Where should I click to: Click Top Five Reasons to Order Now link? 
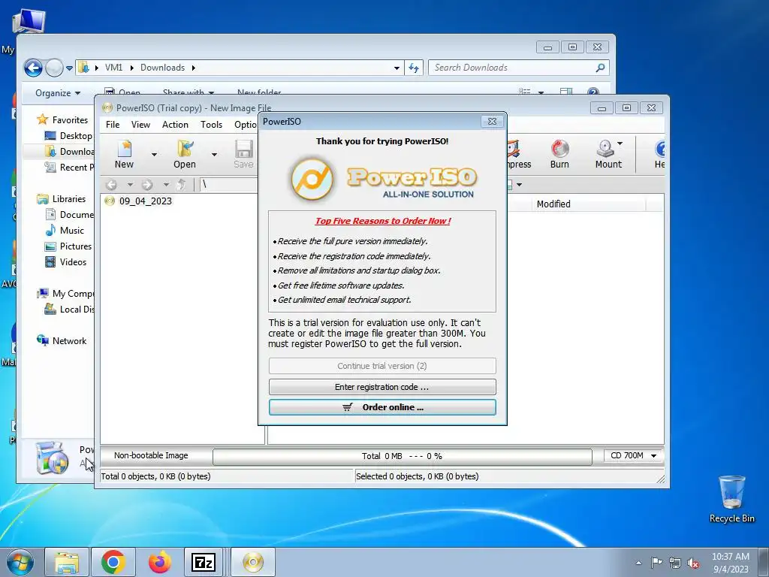point(382,221)
